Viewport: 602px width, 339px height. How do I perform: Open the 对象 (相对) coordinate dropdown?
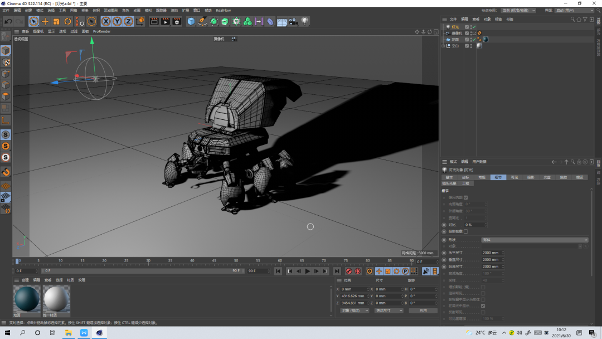pos(355,311)
